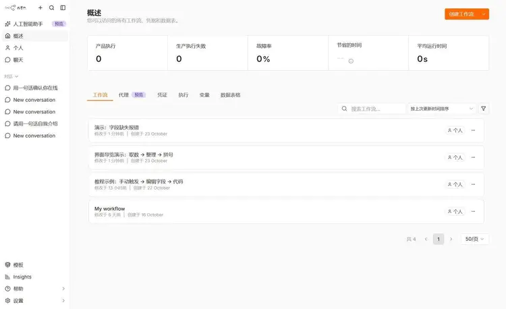The width and height of the screenshot is (506, 309).
Task: Open workflow My workflow
Action: 286,211
